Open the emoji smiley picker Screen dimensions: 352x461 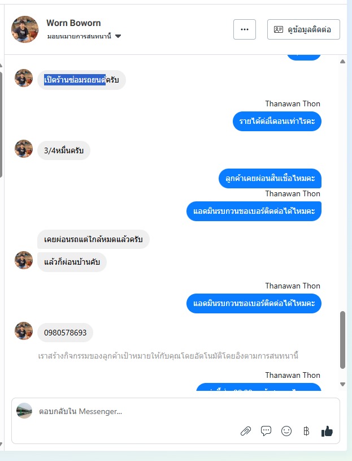(x=286, y=431)
